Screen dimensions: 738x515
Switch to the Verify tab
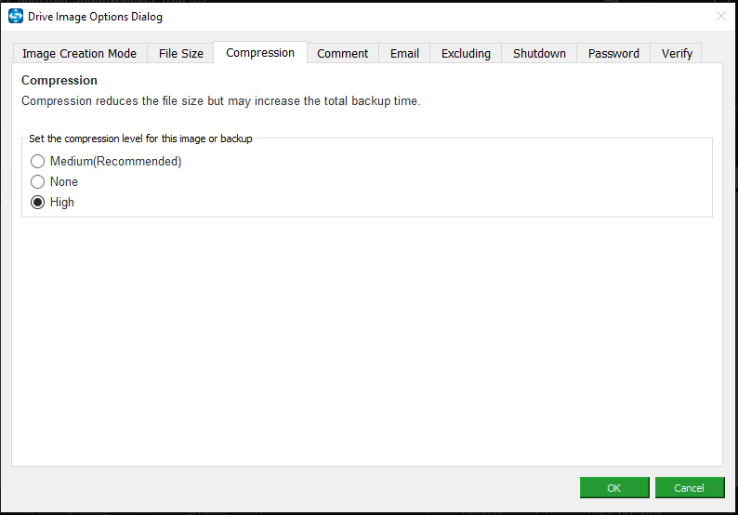677,54
